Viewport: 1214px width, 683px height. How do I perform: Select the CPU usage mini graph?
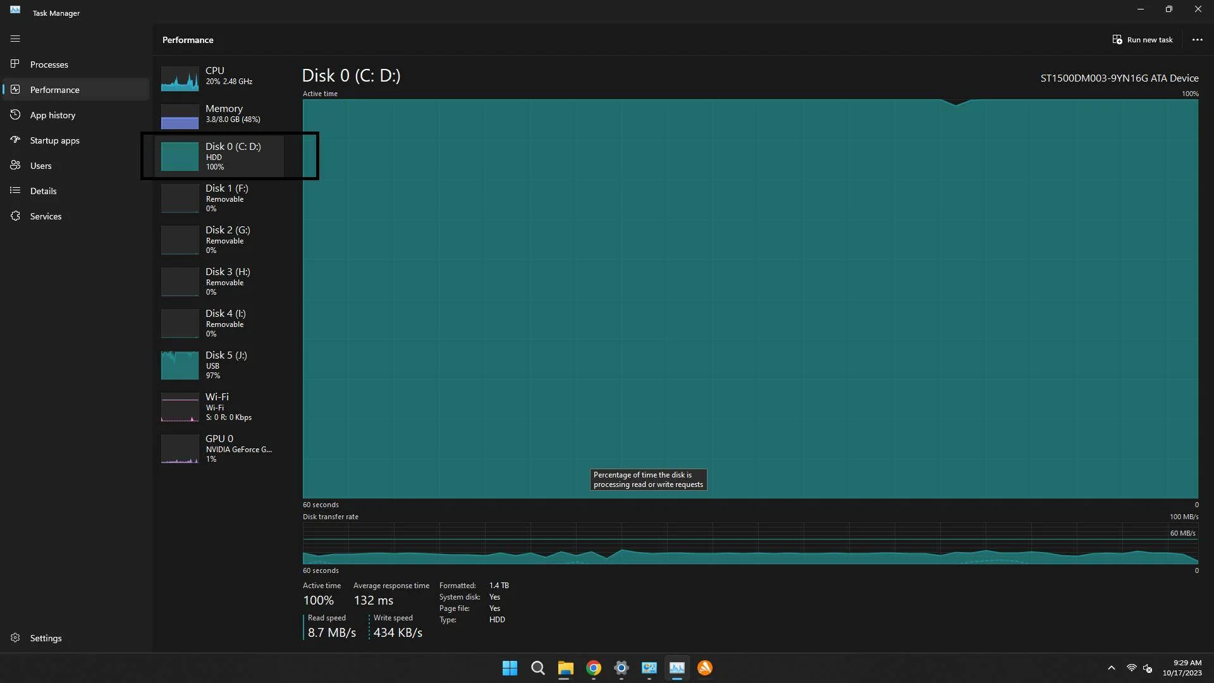180,78
